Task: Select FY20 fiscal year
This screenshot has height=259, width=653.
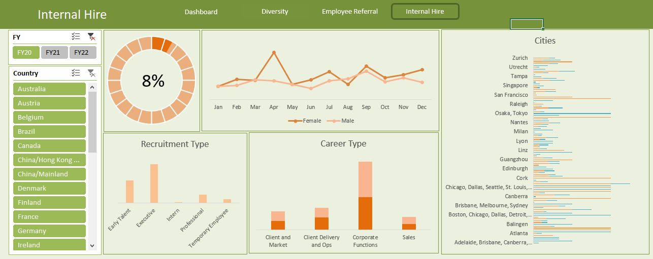Action: click(26, 52)
